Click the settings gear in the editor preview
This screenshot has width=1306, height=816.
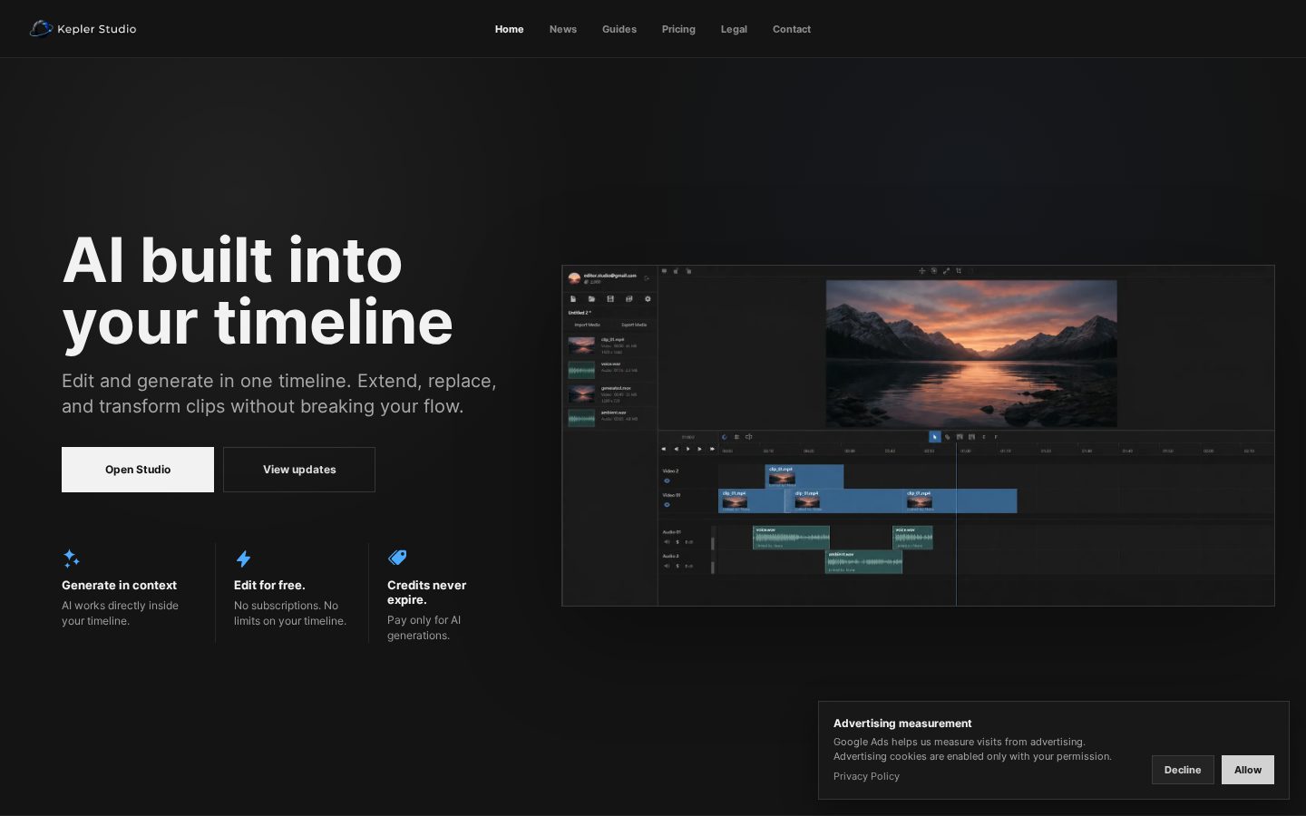[648, 299]
